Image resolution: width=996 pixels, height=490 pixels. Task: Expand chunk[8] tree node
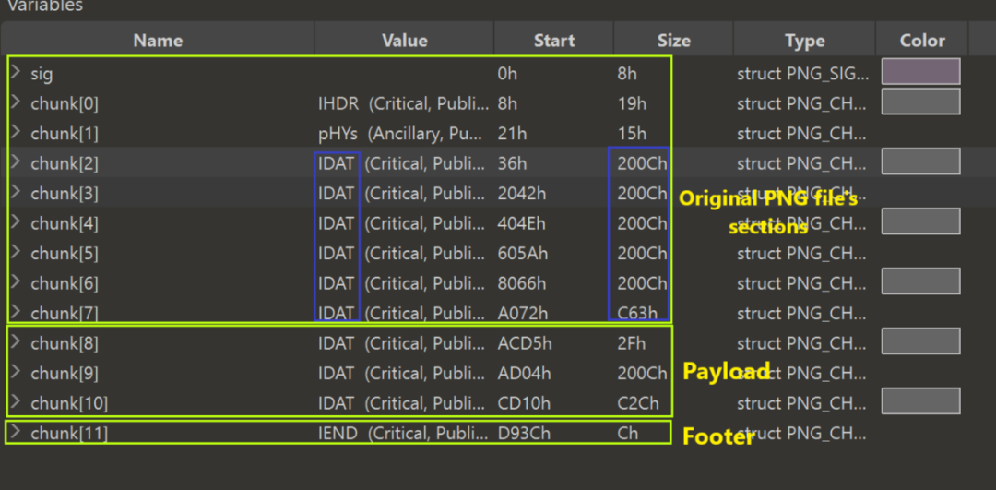17,342
